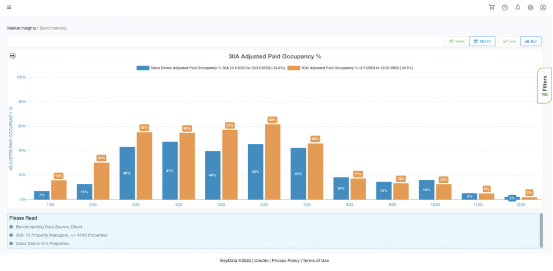Switch to Month view

[482, 41]
